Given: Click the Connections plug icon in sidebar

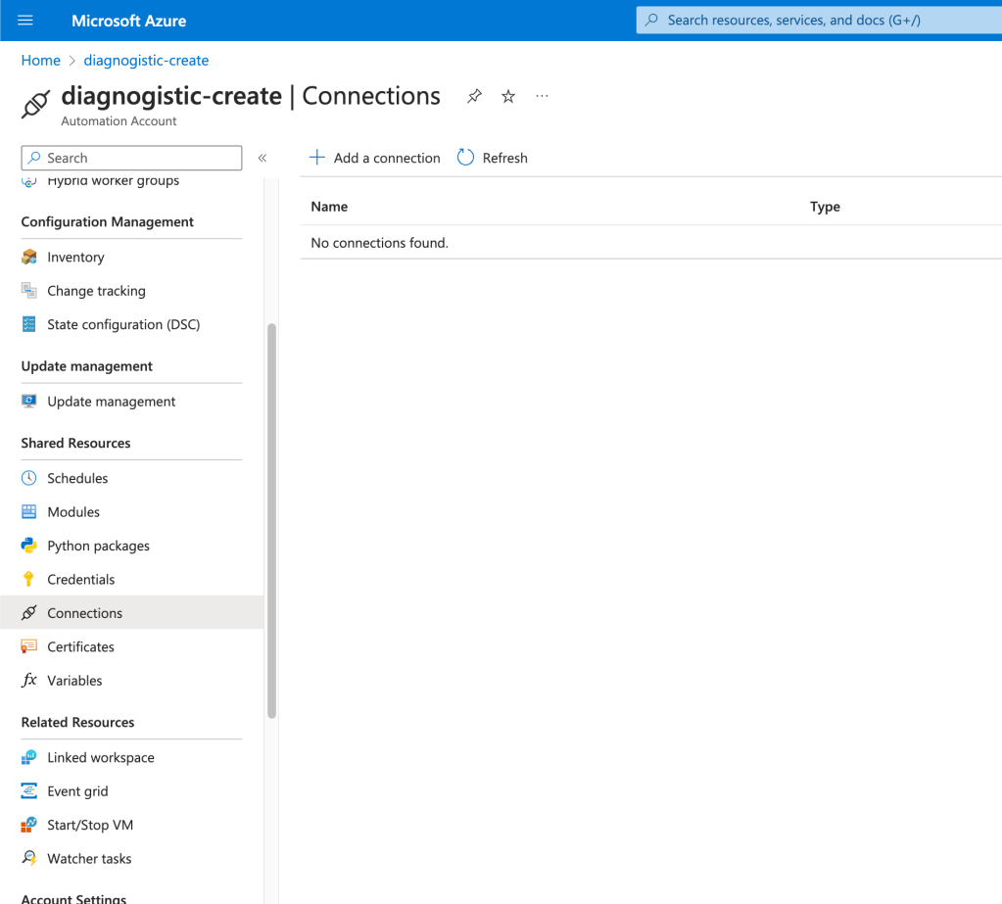Looking at the screenshot, I should click(28, 613).
